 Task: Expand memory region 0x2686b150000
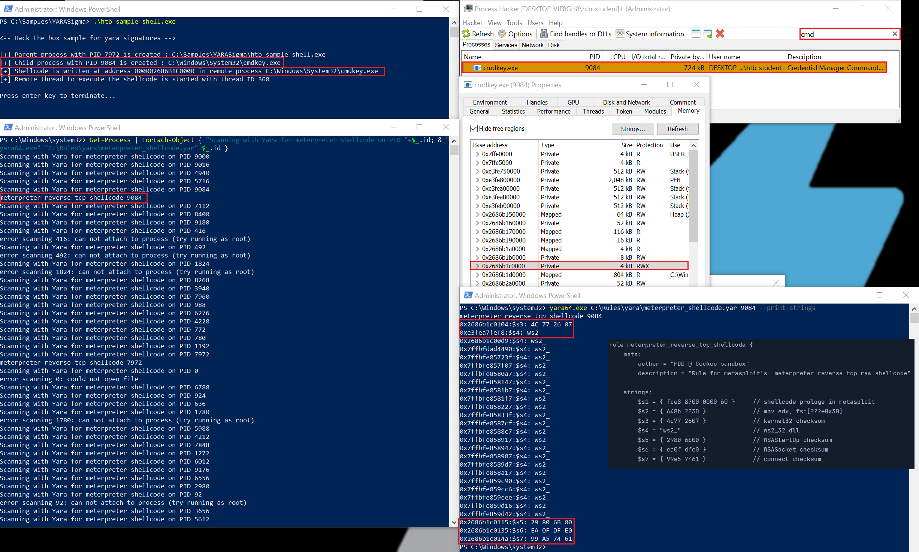pos(477,214)
